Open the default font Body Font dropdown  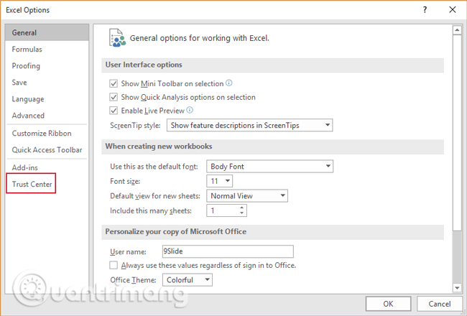(x=270, y=166)
